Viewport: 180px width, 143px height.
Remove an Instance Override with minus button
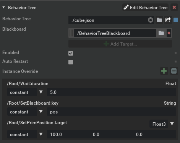(174, 71)
